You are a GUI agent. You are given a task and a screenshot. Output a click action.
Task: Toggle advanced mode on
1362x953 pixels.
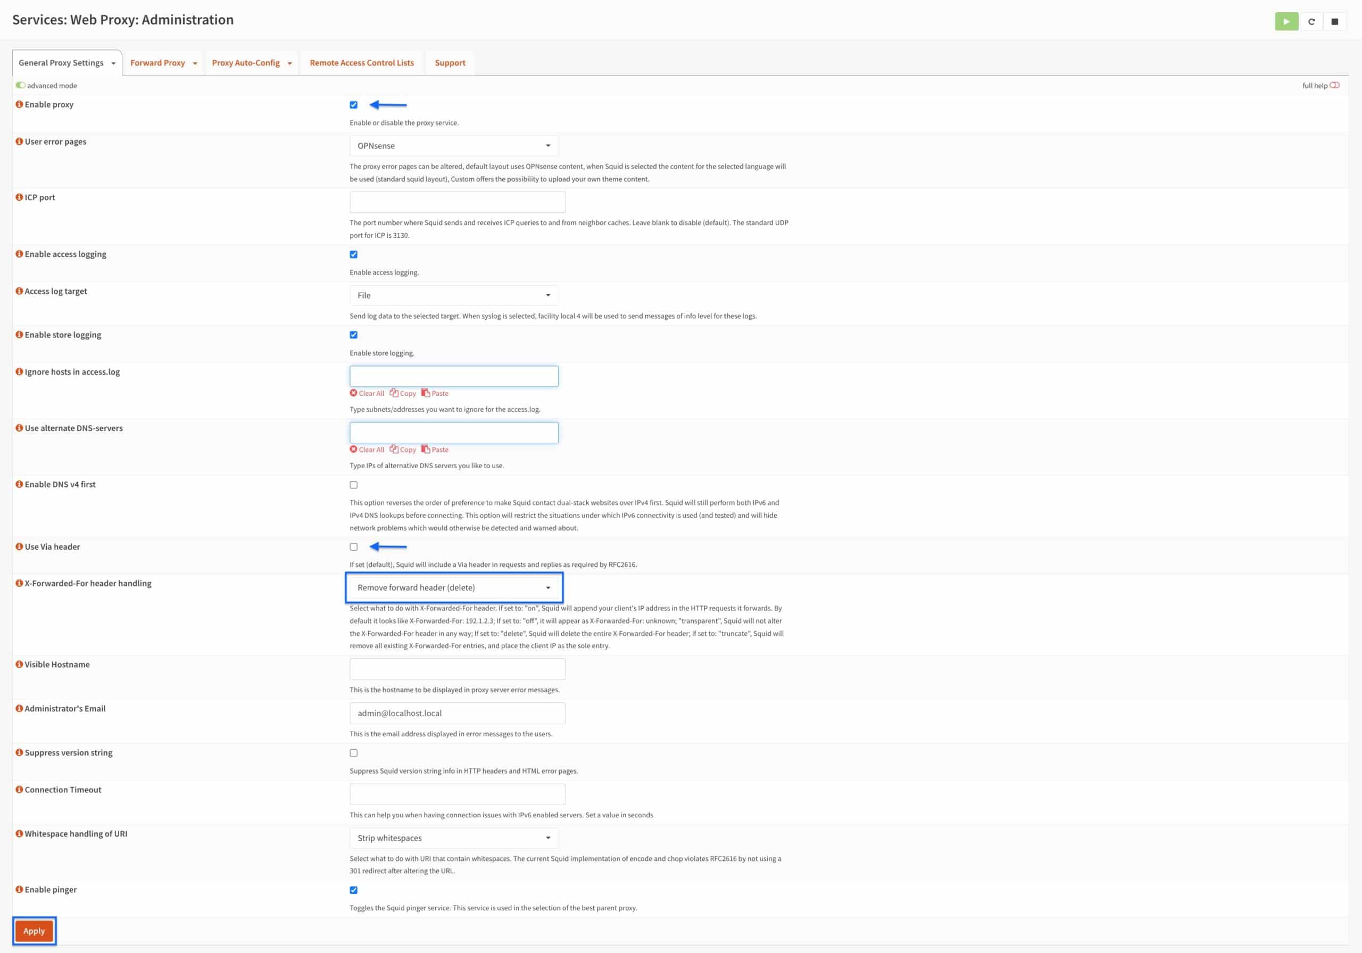point(21,85)
